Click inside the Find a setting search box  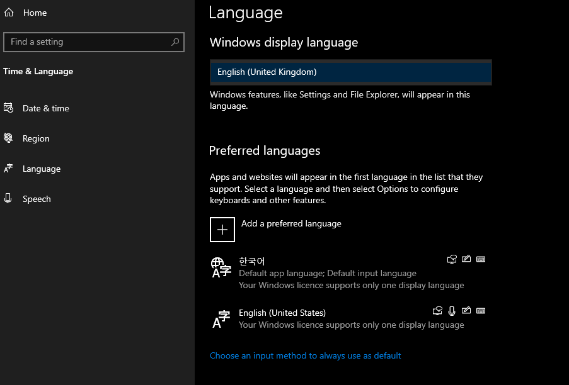pos(94,42)
